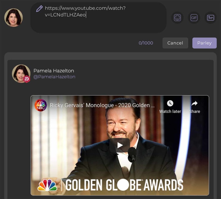Open the video title Ricky Gervais' Monologue
The image size is (221, 199).
point(102,105)
